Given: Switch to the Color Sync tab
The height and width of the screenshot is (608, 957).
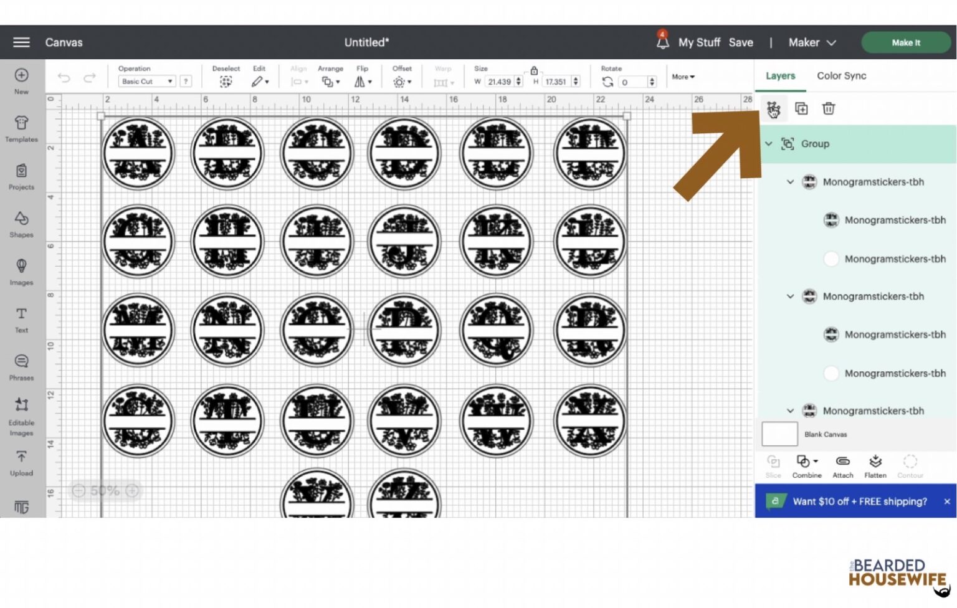Looking at the screenshot, I should click(x=841, y=75).
